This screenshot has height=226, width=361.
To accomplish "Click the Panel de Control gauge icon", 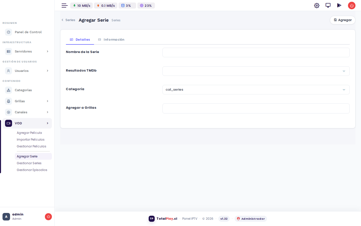I will pyautogui.click(x=9, y=32).
